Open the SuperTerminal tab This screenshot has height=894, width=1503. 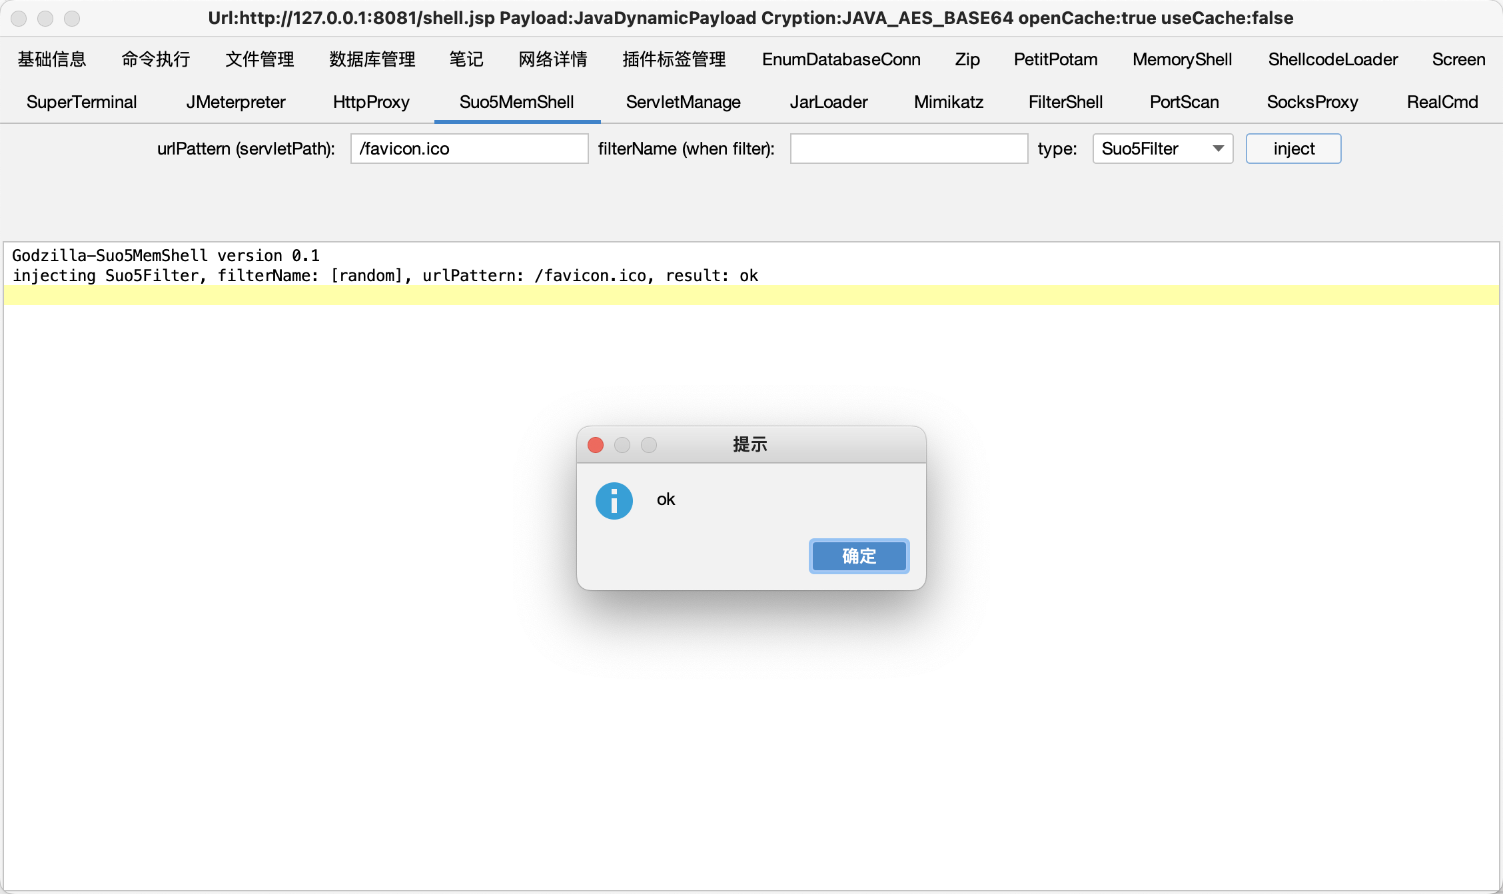(81, 102)
